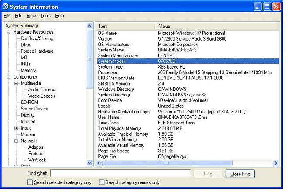Image resolution: width=288 pixels, height=192 pixels.
Task: Select Protocol under Network
Action: pyautogui.click(x=36, y=154)
